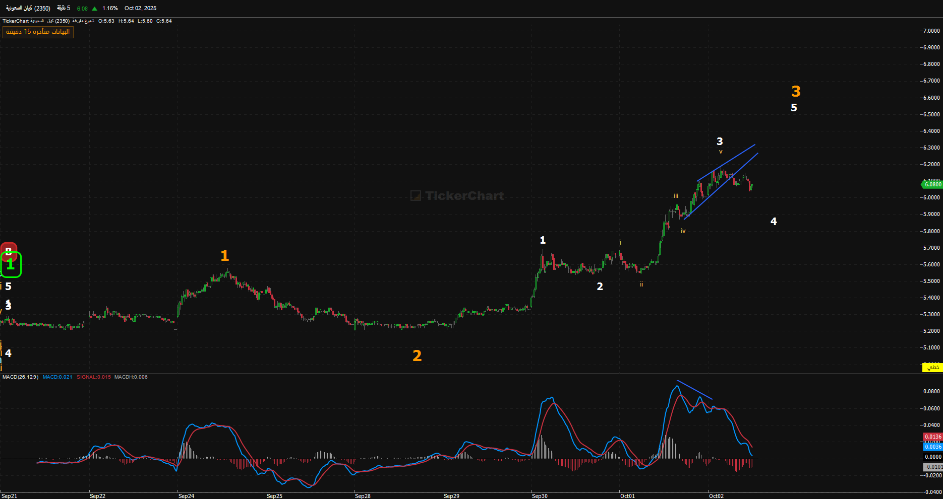The image size is (943, 499).
Task: Select the white wave 4 projection label
Action: (x=774, y=222)
